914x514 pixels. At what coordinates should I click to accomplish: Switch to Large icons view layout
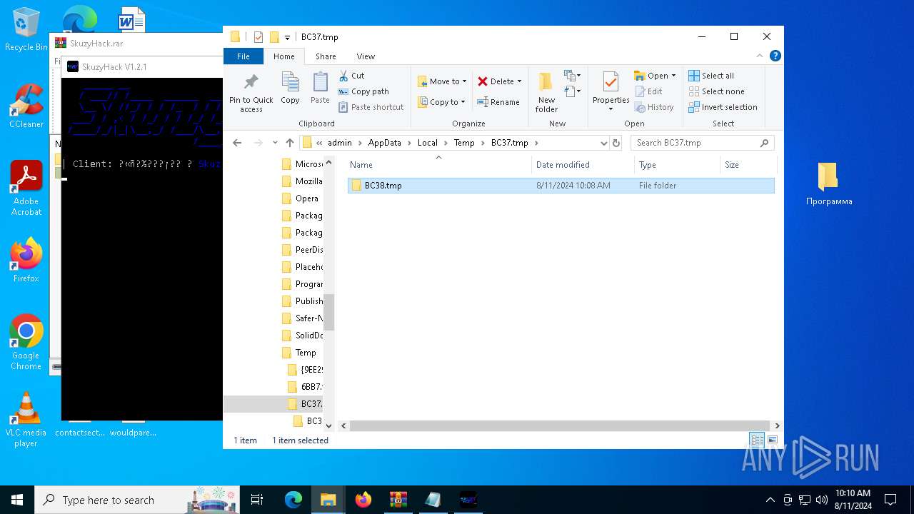click(772, 440)
